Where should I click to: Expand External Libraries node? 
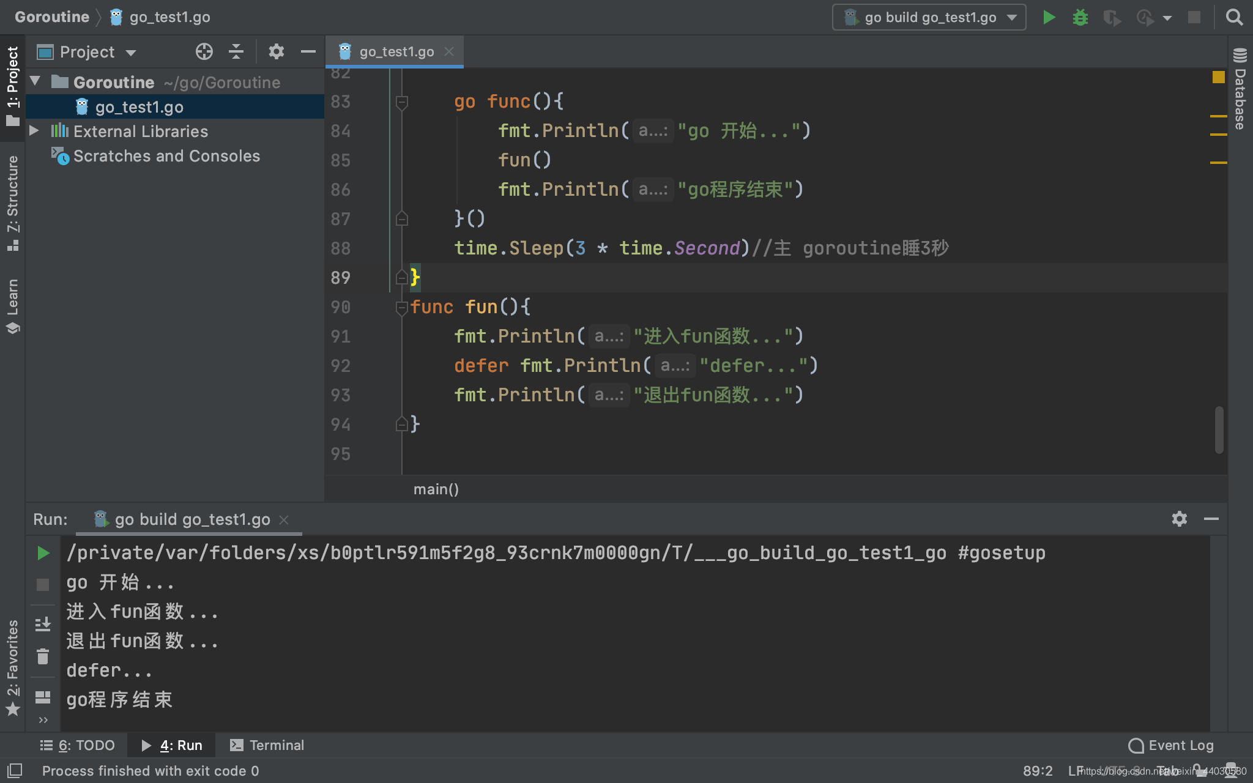34,131
